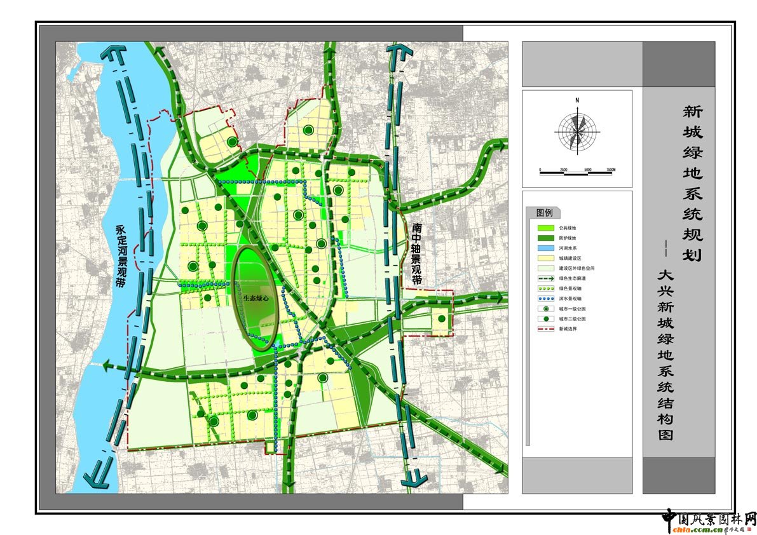Viewport: 757px width, 535px height.
Task: Click the 大兴新城绿地系统结构图 subtitle
Action: [665, 355]
